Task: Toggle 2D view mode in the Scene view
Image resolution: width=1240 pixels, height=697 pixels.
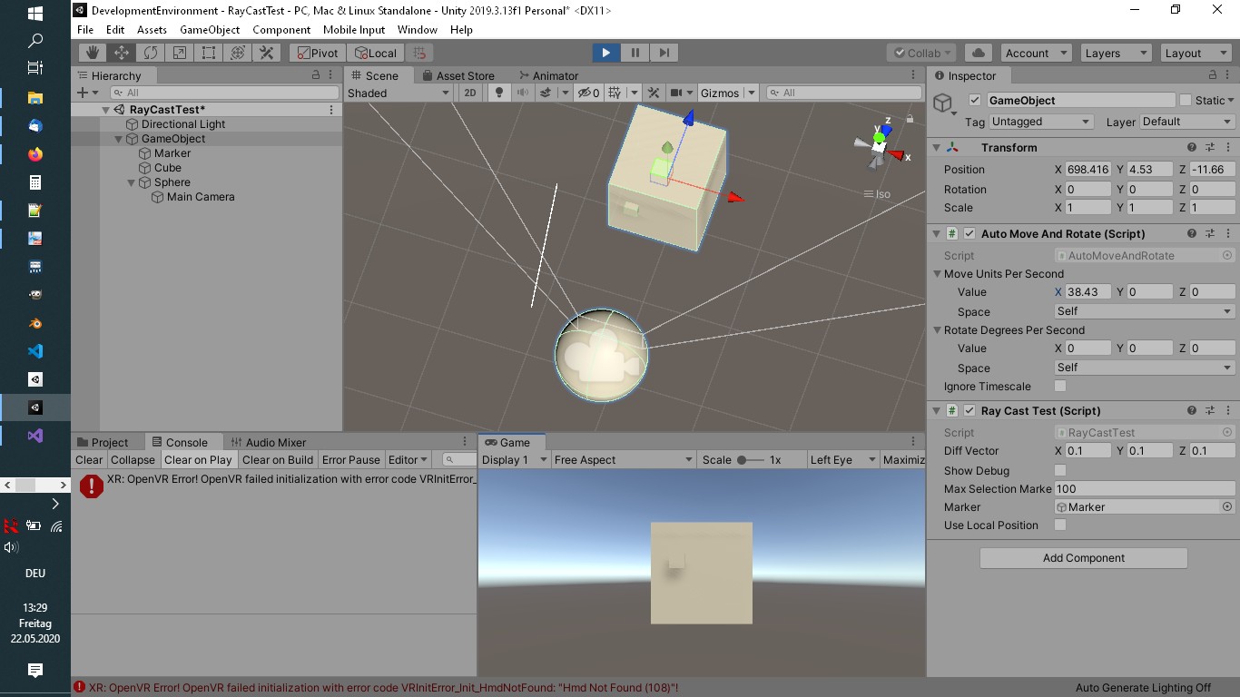Action: [x=469, y=92]
